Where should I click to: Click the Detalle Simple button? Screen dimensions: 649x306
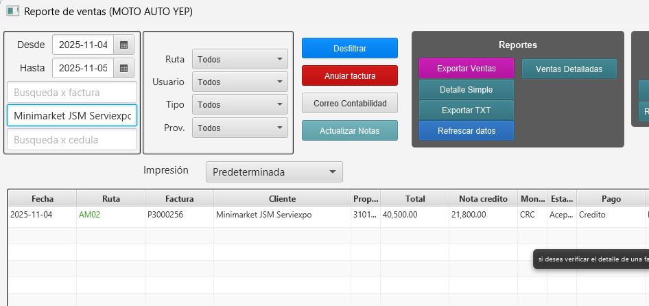point(466,90)
